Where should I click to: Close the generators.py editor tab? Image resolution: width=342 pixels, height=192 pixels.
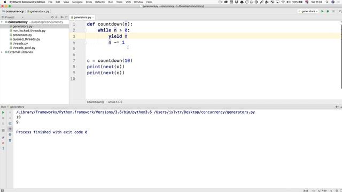coord(93,18)
